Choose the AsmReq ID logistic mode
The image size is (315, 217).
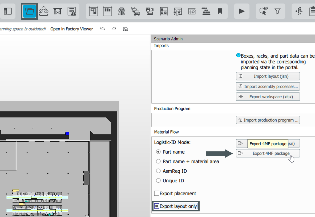(158, 171)
